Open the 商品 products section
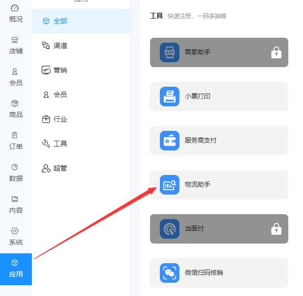The height and width of the screenshot is (296, 303). pyautogui.click(x=16, y=109)
